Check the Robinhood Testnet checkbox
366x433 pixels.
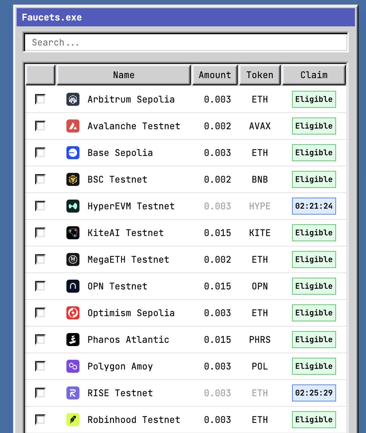40,420
